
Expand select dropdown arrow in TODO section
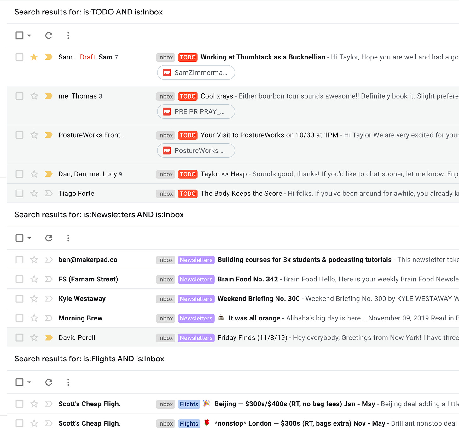coord(29,36)
